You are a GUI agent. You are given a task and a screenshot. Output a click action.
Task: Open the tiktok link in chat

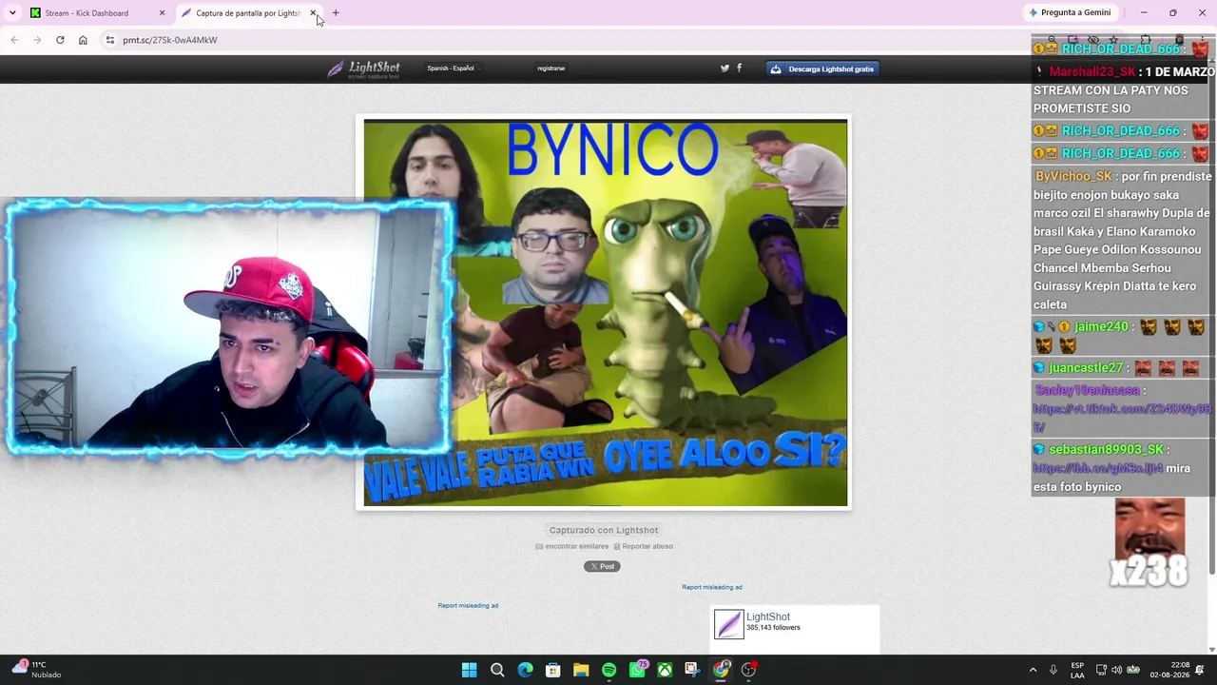(1122, 418)
